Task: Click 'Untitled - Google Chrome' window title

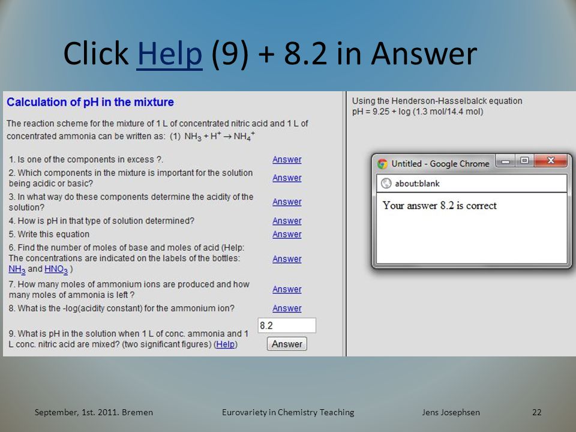Action: 440,164
